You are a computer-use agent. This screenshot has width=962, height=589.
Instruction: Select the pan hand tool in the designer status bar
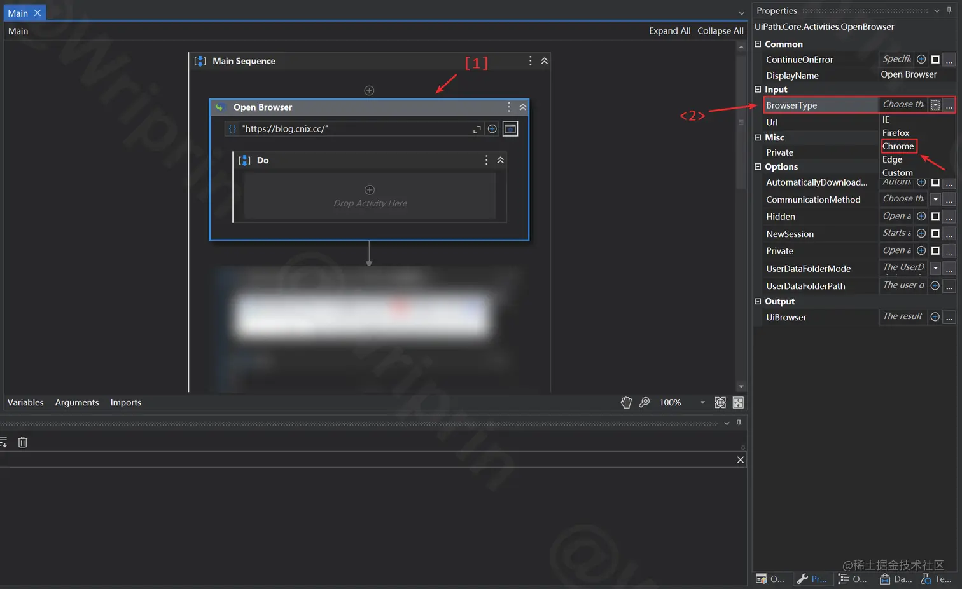point(626,402)
